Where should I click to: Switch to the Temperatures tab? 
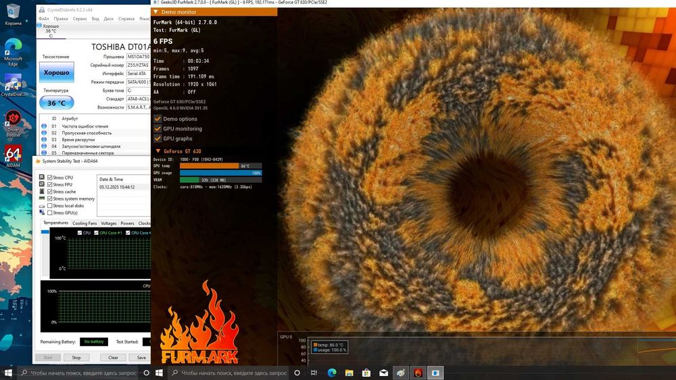click(x=55, y=223)
